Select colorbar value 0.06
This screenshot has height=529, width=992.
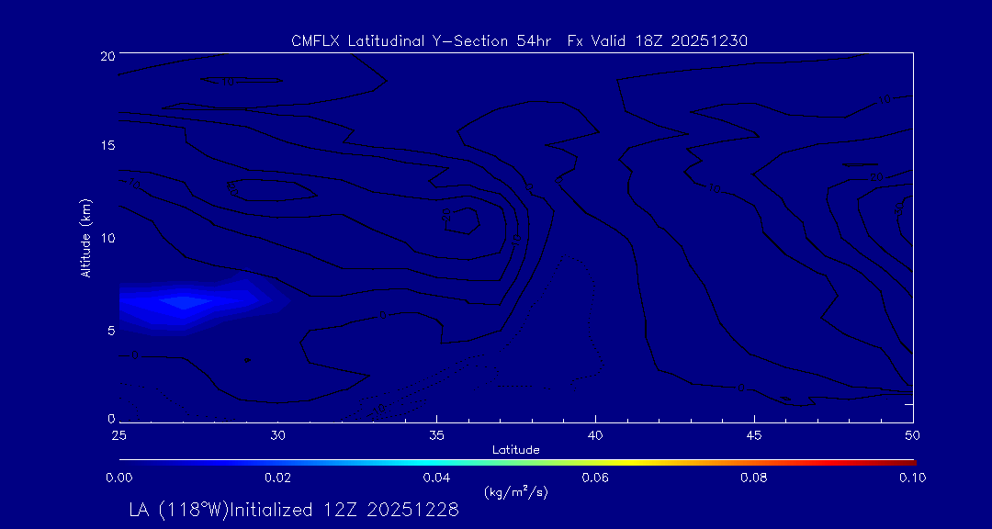click(x=595, y=478)
